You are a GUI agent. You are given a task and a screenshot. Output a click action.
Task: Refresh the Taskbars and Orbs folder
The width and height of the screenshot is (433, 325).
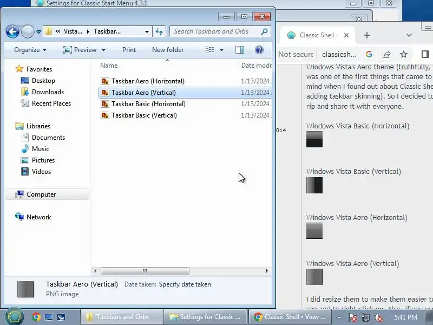pos(159,31)
